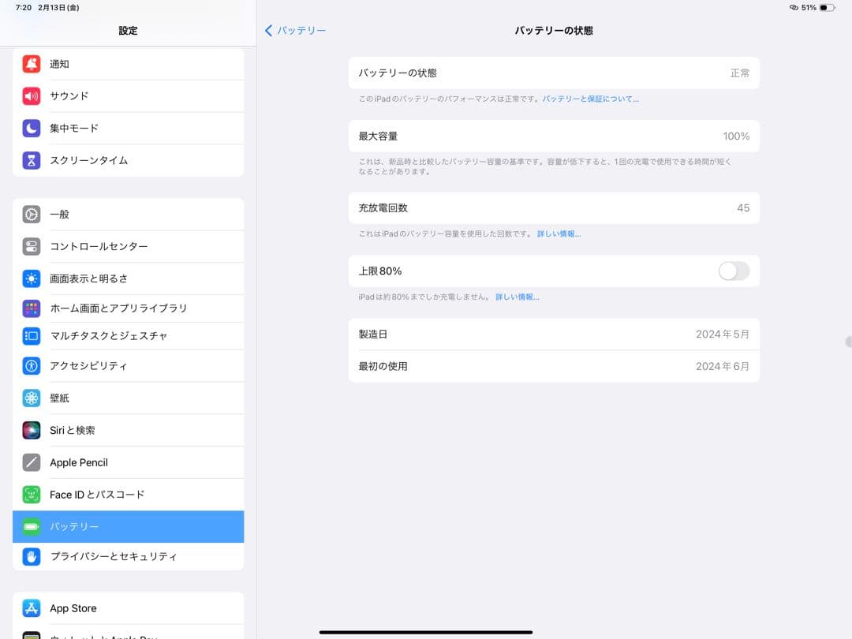Select the Face IDとパスコード icon
852x639 pixels.
32,495
